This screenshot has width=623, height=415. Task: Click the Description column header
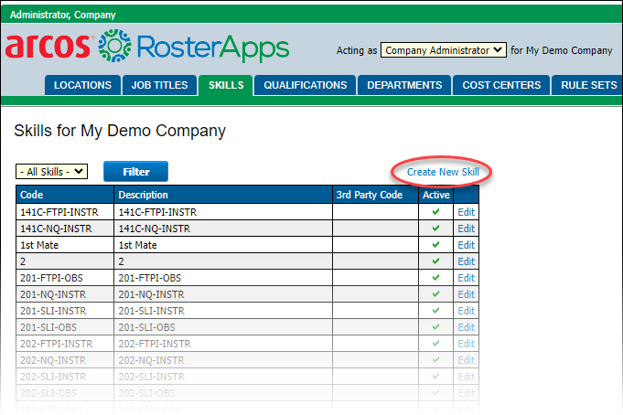pos(143,195)
